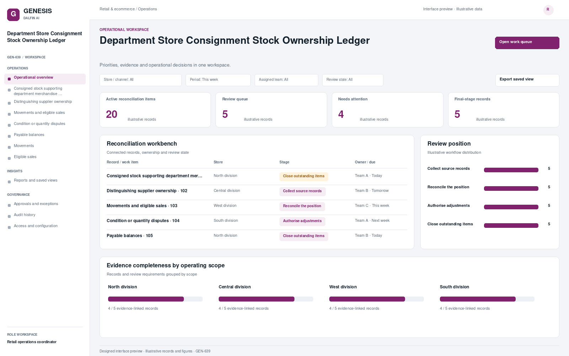569x356 pixels.
Task: Open the user avatar R menu
Action: pyautogui.click(x=548, y=10)
